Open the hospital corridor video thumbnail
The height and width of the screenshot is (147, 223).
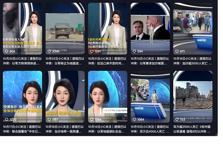pos(193,29)
